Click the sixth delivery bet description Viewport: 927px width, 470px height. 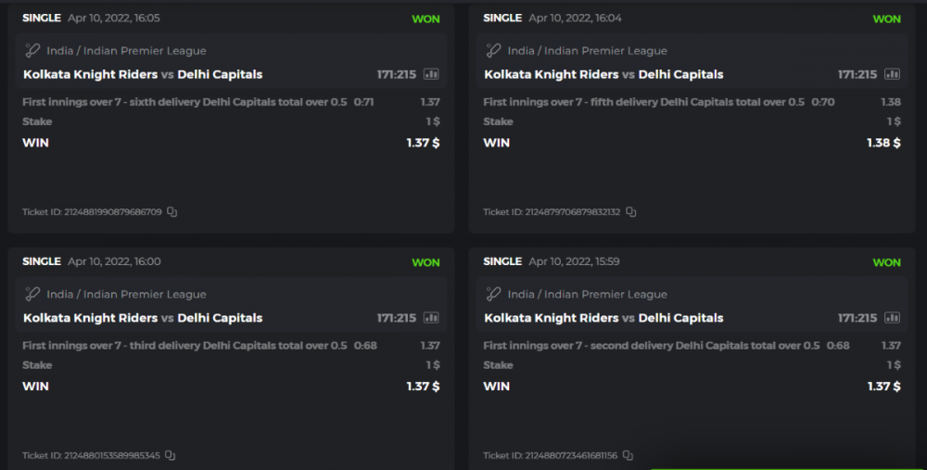pos(184,102)
